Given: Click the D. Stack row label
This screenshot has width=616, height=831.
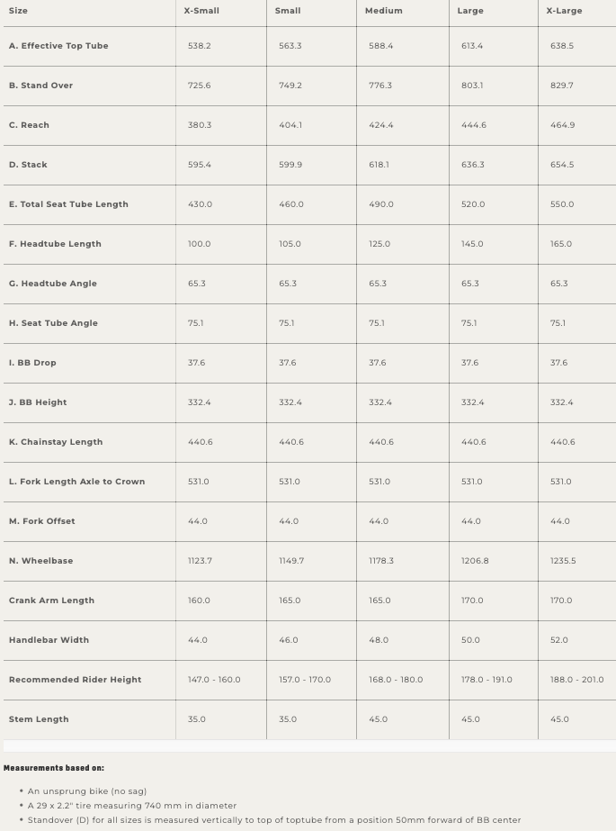Looking at the screenshot, I should pyautogui.click(x=28, y=165).
